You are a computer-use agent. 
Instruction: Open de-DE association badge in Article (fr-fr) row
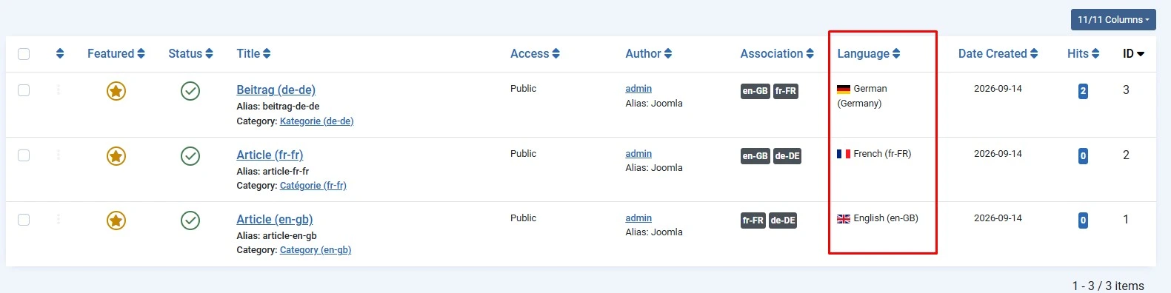[x=787, y=156]
